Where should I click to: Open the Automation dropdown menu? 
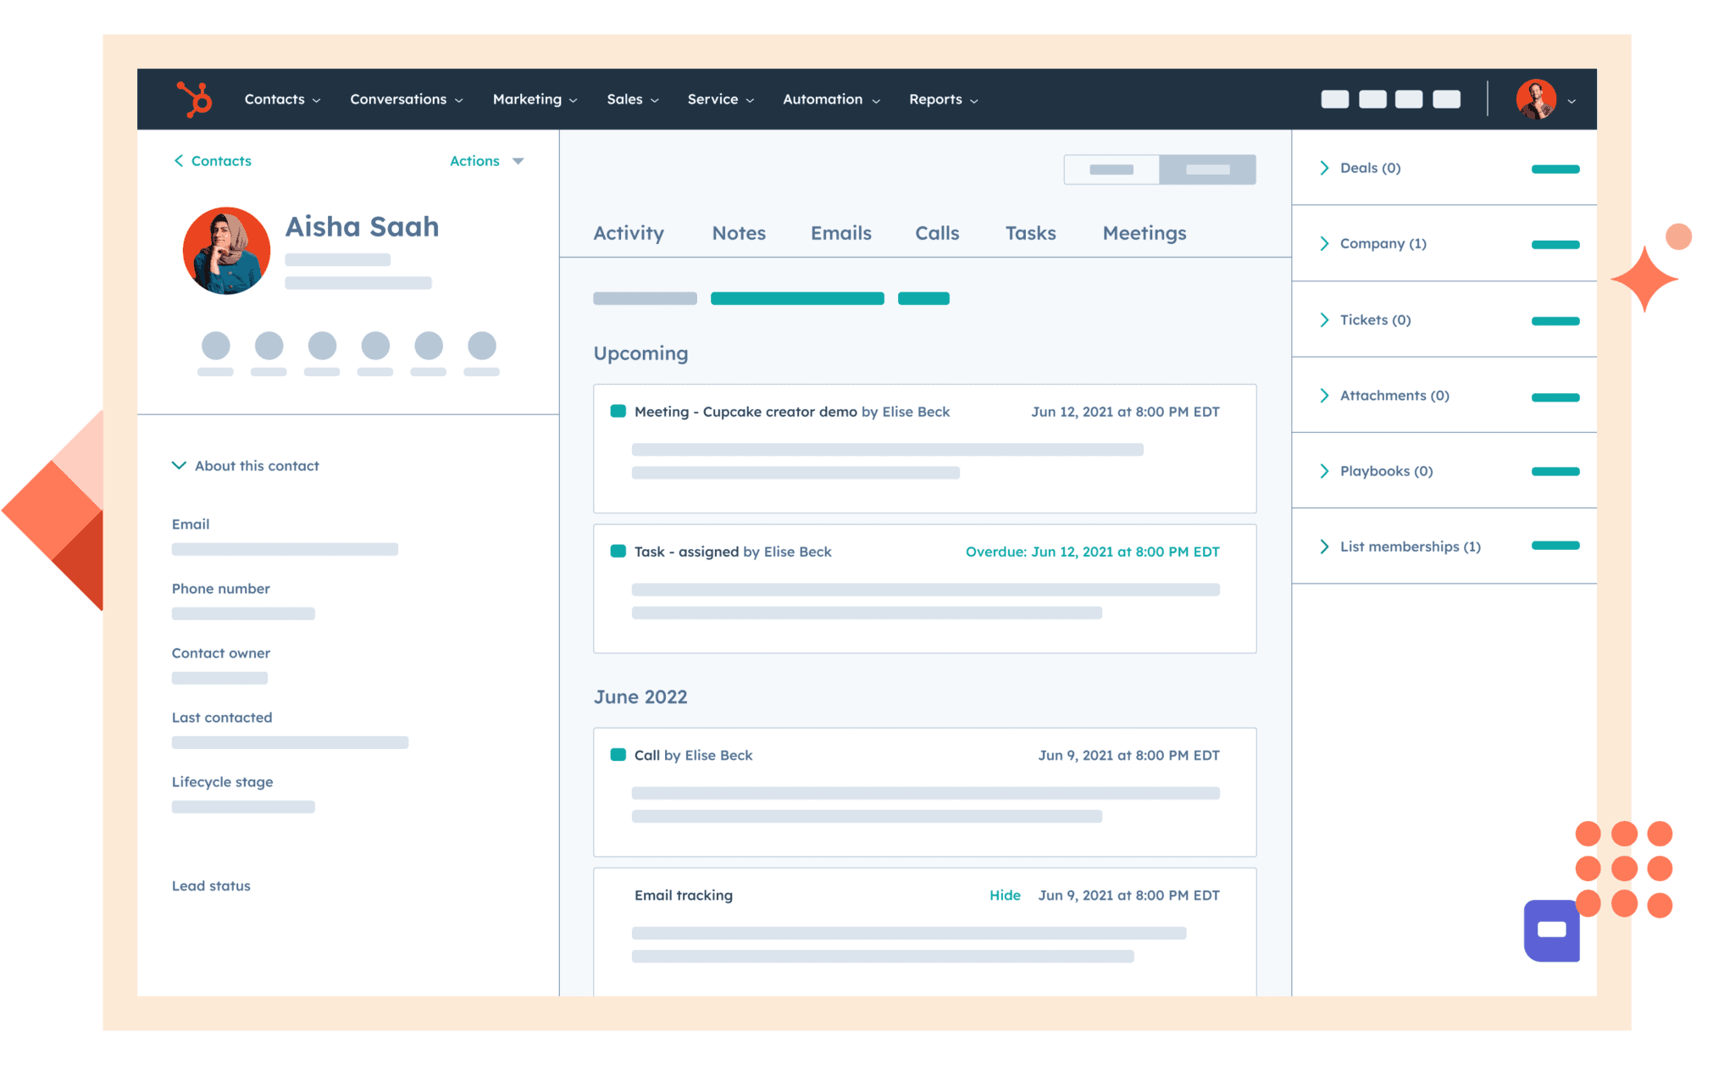click(x=831, y=99)
